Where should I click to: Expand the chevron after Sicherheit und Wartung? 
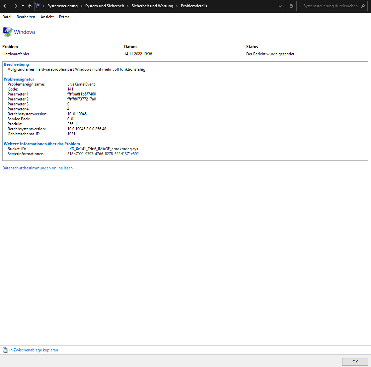(177, 6)
